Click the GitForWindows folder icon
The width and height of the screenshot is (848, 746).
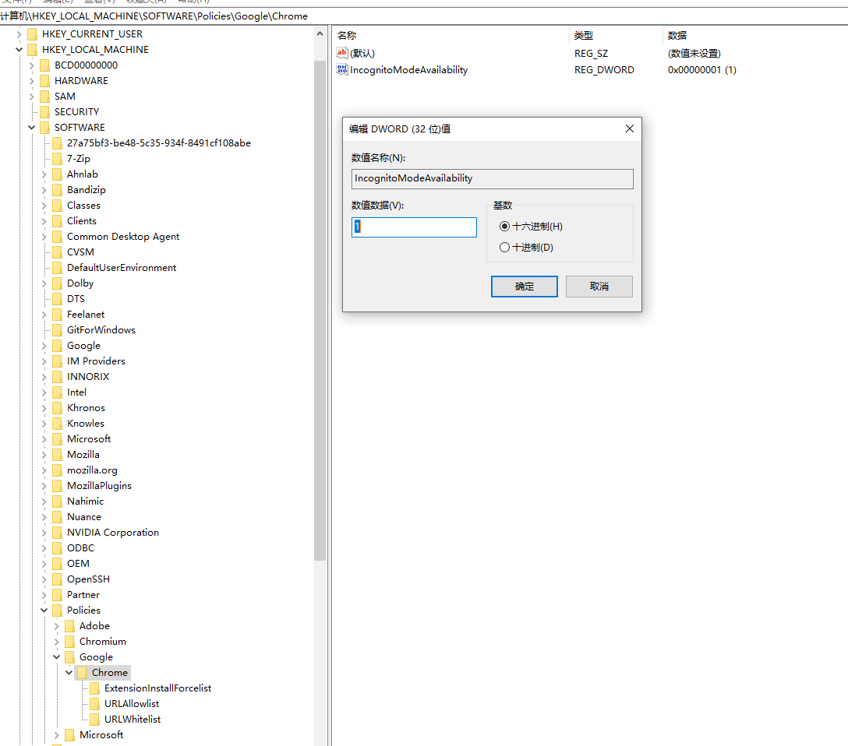pyautogui.click(x=58, y=330)
